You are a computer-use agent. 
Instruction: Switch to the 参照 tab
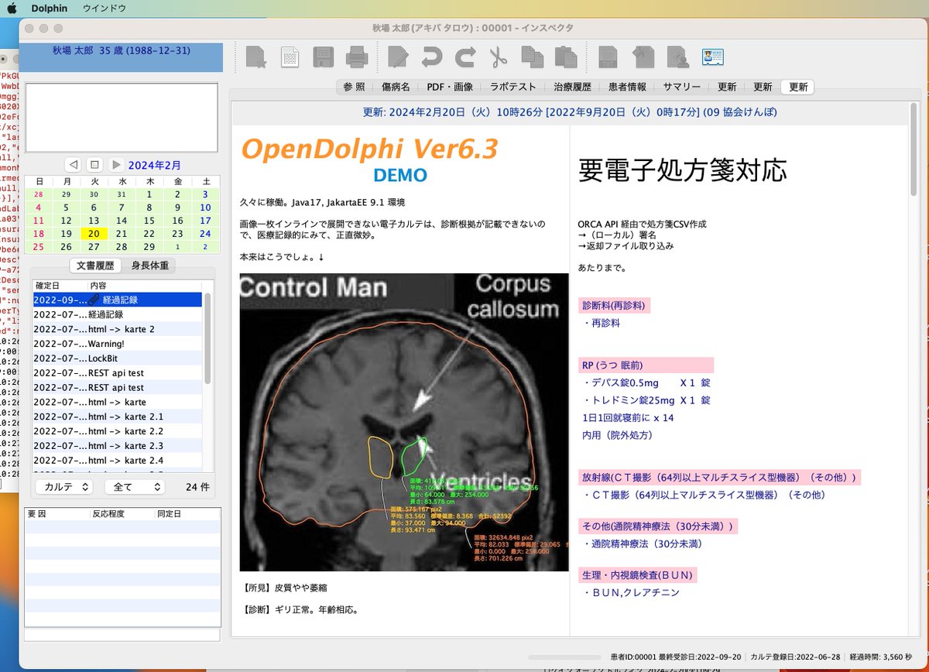click(x=354, y=87)
